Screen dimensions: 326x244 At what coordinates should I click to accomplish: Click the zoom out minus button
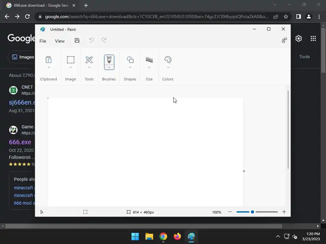[x=230, y=212]
